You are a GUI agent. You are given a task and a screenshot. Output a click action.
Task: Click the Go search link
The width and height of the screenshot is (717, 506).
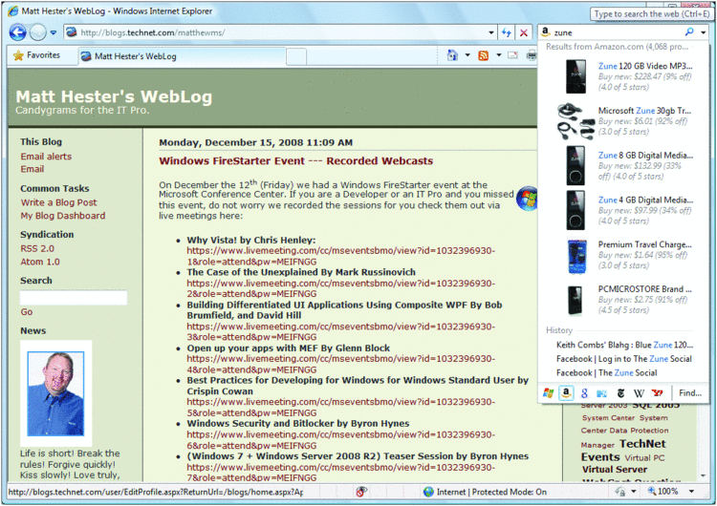tap(26, 312)
